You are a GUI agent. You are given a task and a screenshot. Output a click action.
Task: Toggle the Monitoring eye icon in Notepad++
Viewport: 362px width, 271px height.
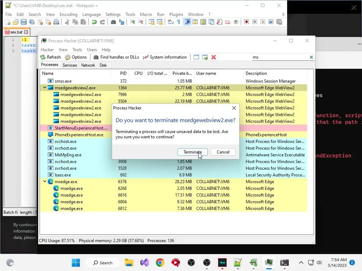(236, 22)
